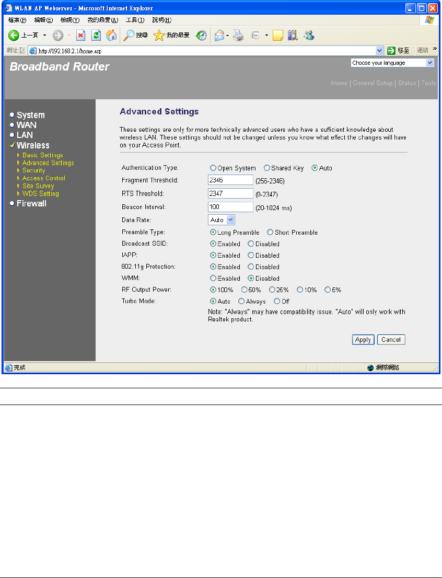Enable WMM
This screenshot has height=578, width=442.
[213, 278]
